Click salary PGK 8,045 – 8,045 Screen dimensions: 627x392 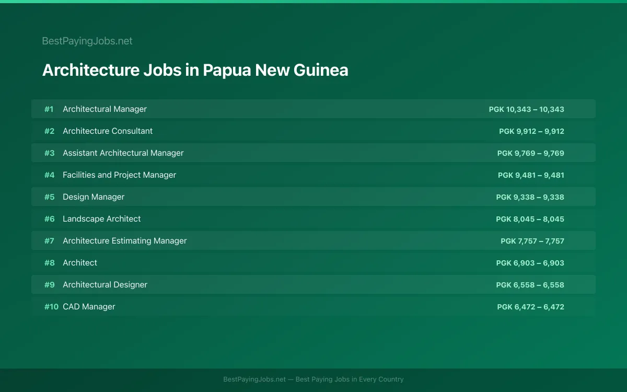pyautogui.click(x=530, y=219)
